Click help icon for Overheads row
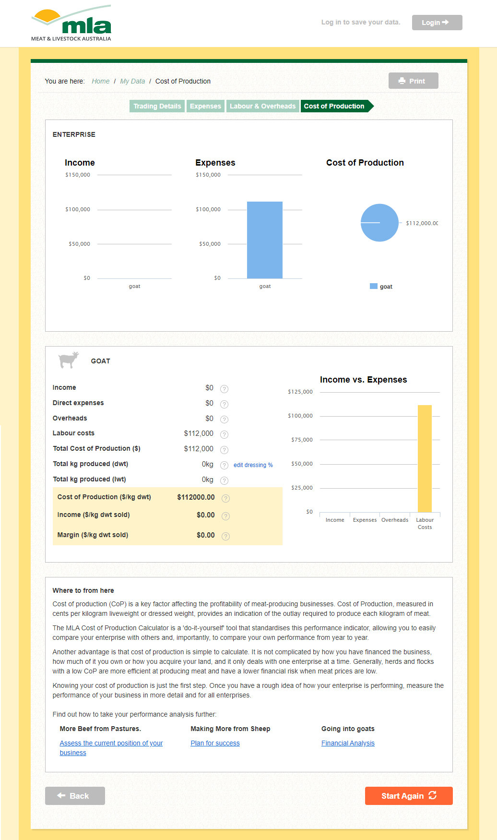 tap(224, 420)
